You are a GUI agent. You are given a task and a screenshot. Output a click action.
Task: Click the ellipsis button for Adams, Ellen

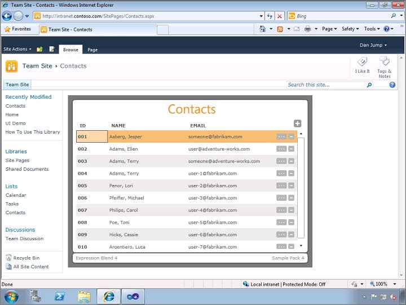(x=281, y=149)
